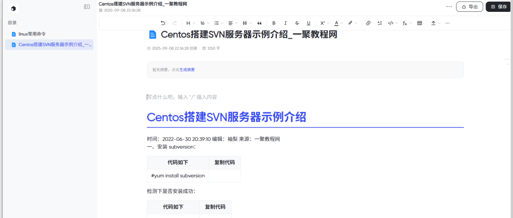The height and width of the screenshot is (218, 513).
Task: Insert a hyperlink
Action: [x=368, y=23]
